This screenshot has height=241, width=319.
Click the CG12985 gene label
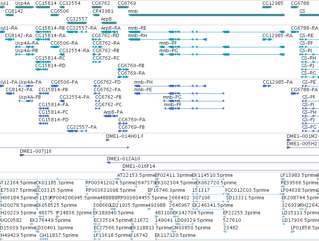[273, 3]
